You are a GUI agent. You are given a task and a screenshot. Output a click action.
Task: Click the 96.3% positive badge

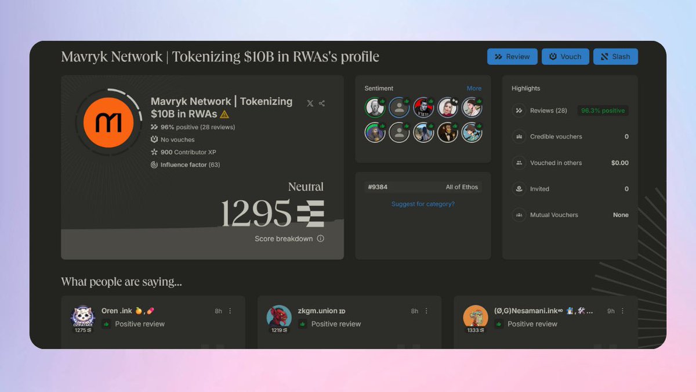pyautogui.click(x=603, y=110)
